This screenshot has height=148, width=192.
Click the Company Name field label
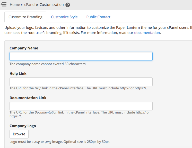click(x=24, y=48)
